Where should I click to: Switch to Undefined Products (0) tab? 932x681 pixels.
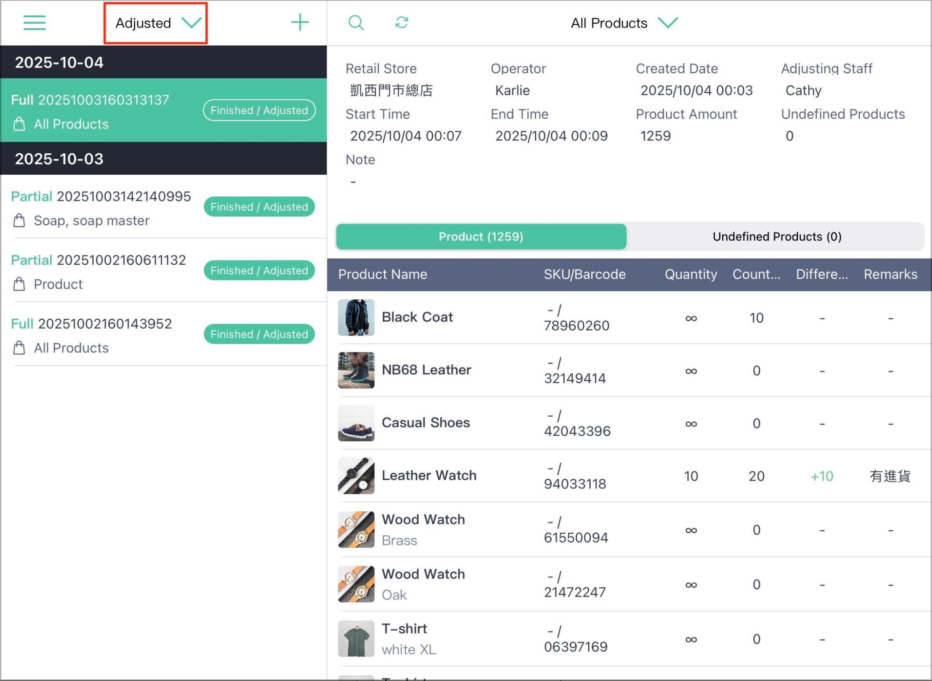click(x=777, y=237)
